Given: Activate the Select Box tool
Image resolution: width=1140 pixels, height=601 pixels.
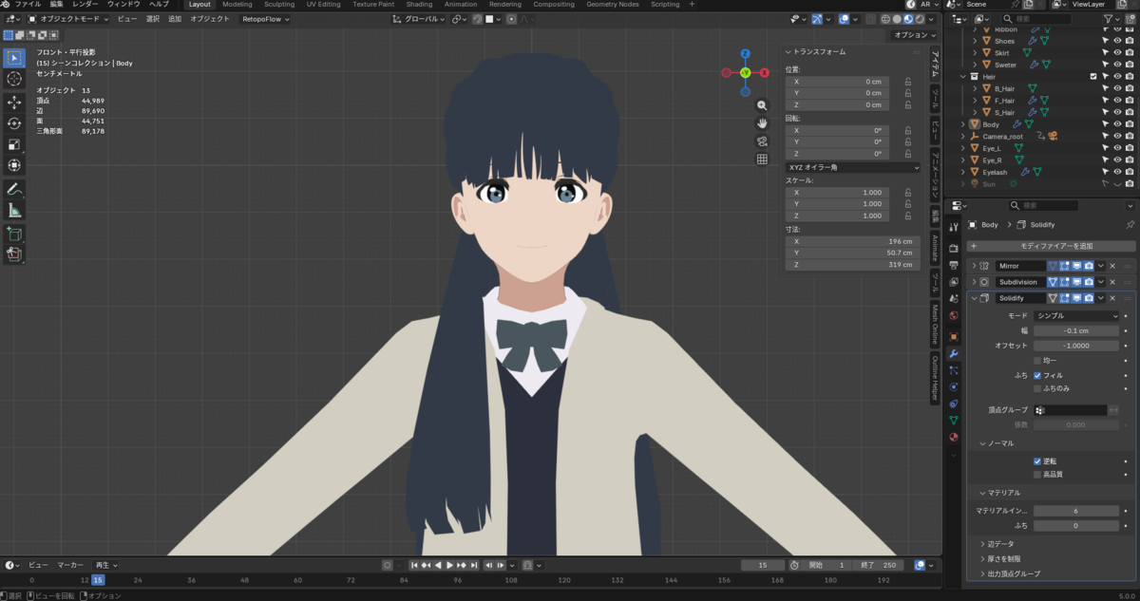Looking at the screenshot, I should (x=14, y=58).
